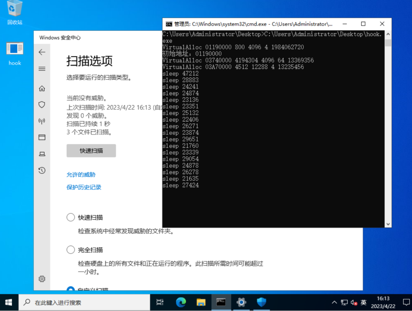Open notification center icon

coord(406,302)
